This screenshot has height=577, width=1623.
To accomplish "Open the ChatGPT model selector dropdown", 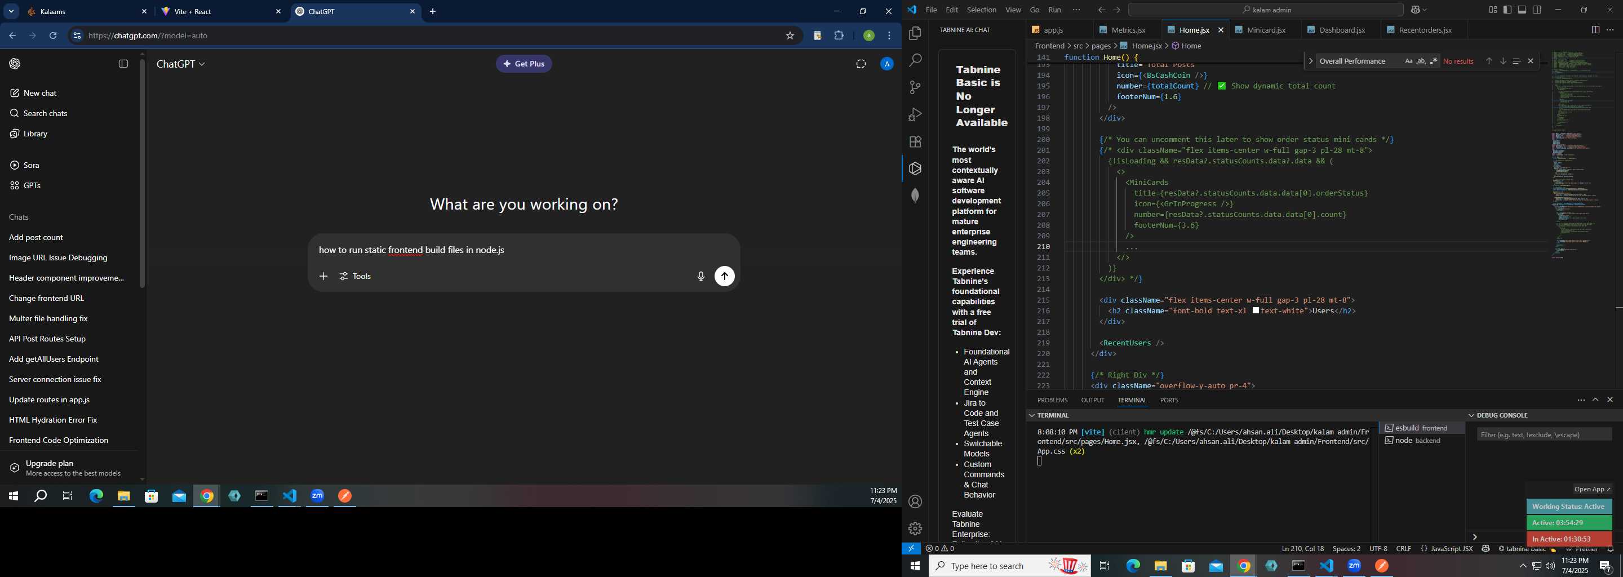I will (x=181, y=64).
